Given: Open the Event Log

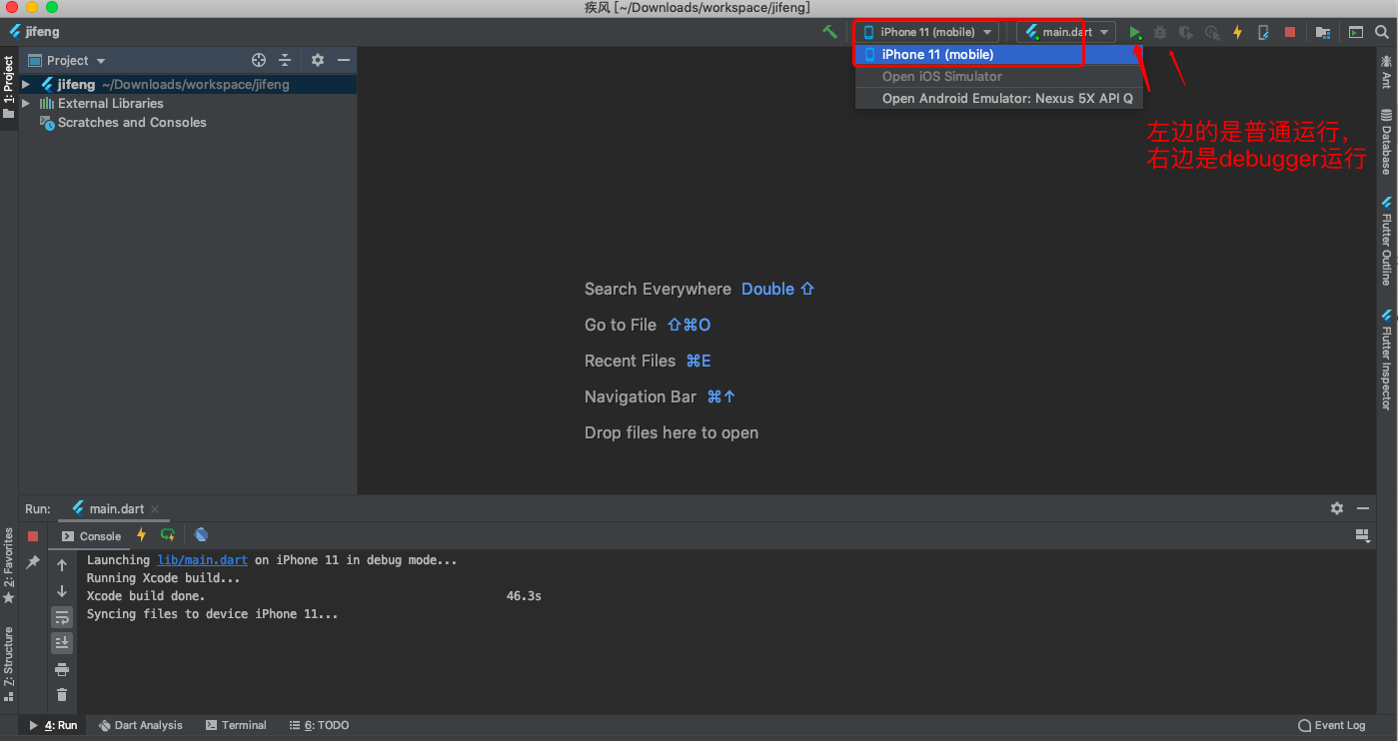Looking at the screenshot, I should coord(1331,725).
